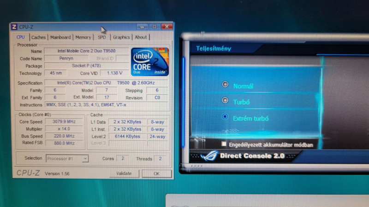Click the empty Level 3 cache field
The image size is (369, 207).
pyautogui.click(x=127, y=143)
